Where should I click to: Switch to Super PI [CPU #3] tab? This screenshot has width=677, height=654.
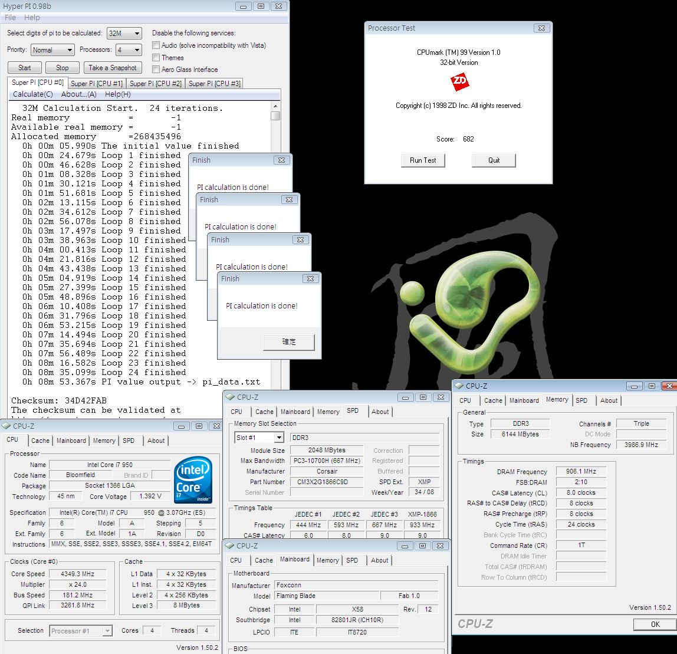pos(215,84)
